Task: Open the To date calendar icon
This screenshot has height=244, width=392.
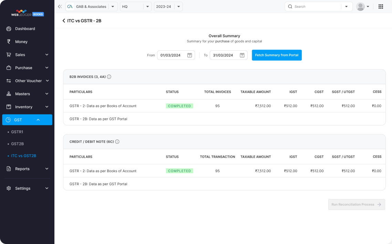Action: pyautogui.click(x=242, y=55)
